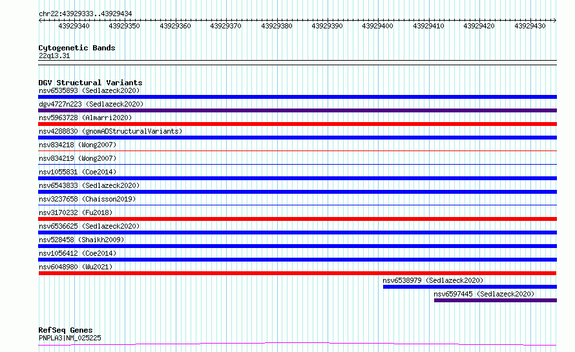
Task: Select the thin blue line under nsv834219
Action: pyautogui.click(x=297, y=164)
